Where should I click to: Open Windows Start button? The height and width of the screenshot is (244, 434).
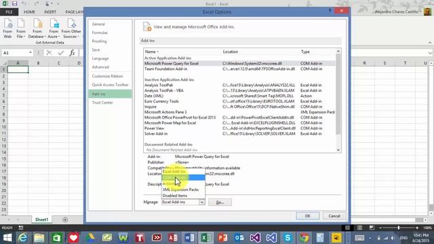point(7,238)
